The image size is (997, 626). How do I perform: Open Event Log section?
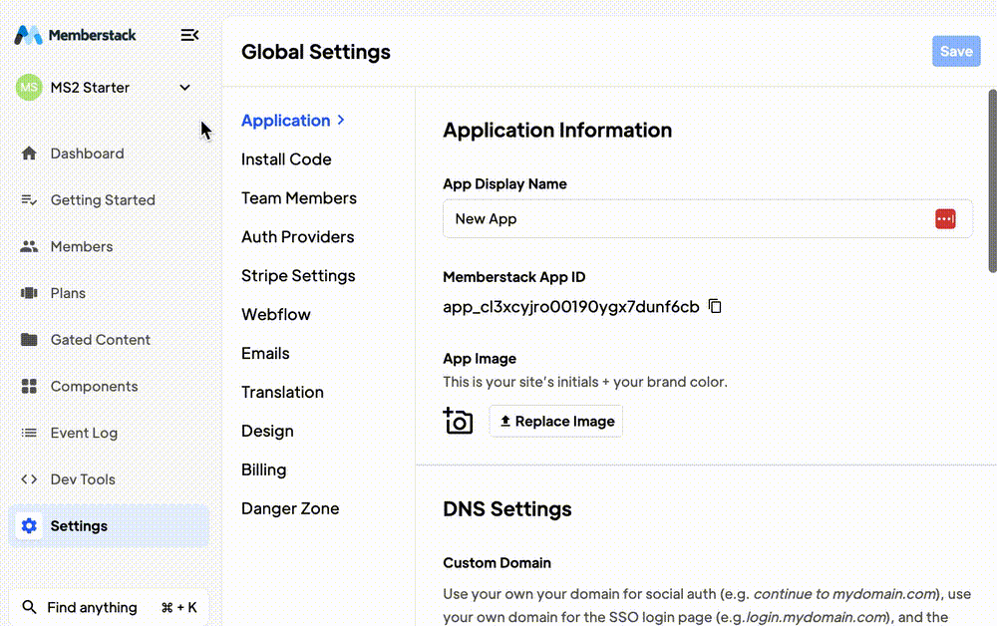(84, 433)
